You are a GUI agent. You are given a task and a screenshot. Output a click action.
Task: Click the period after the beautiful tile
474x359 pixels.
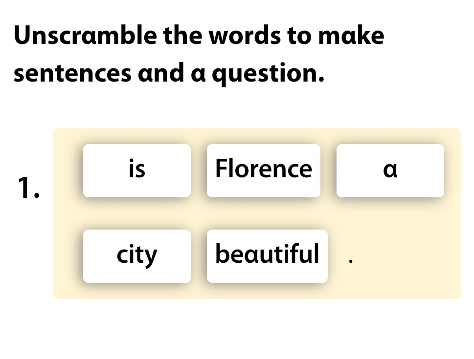coord(350,261)
